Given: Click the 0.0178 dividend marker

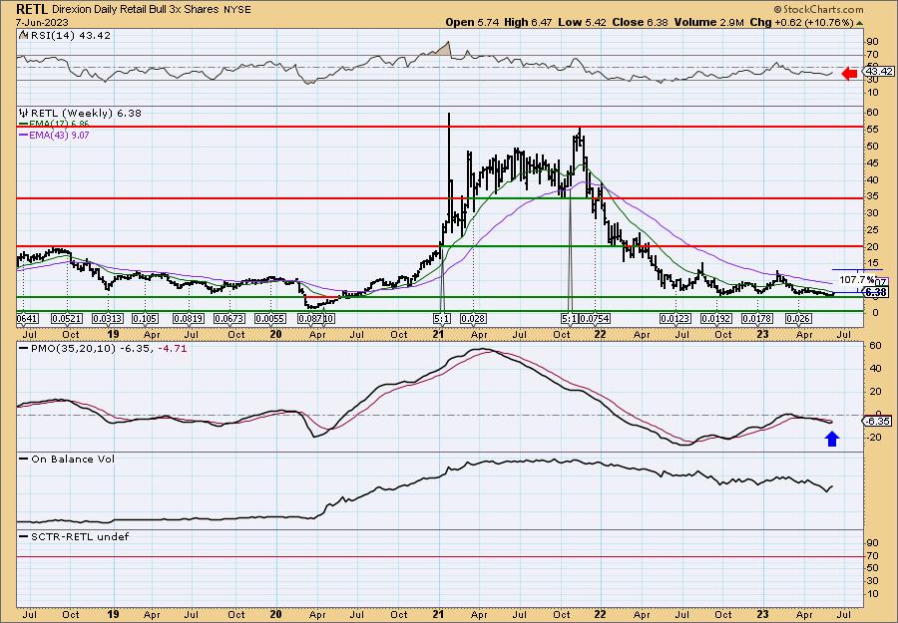Looking at the screenshot, I should click(x=757, y=318).
